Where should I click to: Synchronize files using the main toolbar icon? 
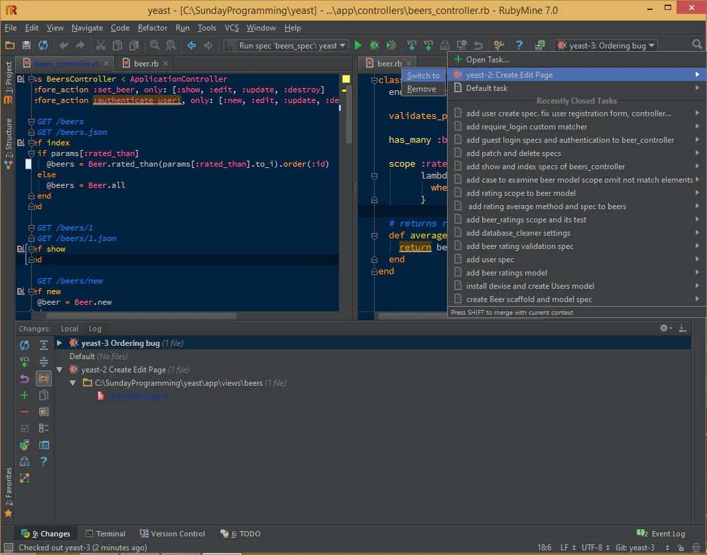pos(43,45)
